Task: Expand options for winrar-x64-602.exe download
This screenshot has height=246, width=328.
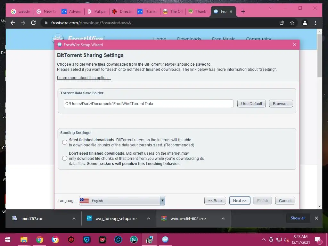Action: (223, 218)
